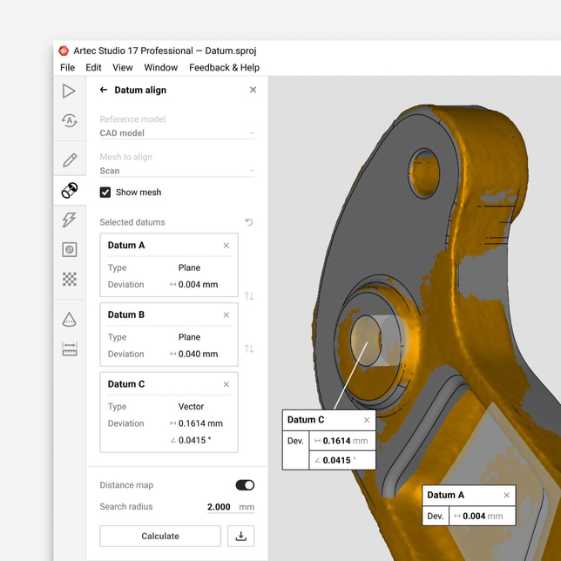Click the Vector type value of Datum C

click(191, 407)
